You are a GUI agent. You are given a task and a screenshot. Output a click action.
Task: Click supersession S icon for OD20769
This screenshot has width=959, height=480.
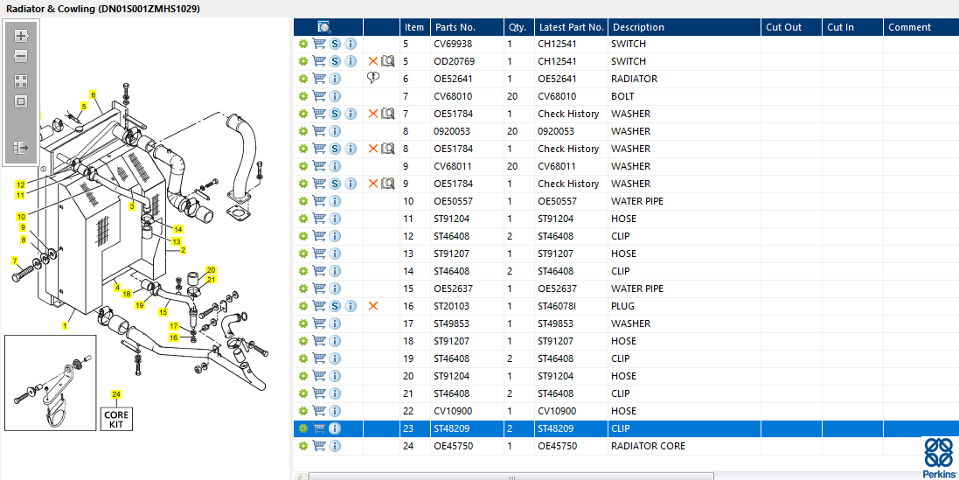point(335,61)
